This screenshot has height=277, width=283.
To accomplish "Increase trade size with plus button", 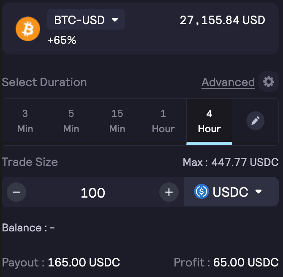I will pos(169,193).
